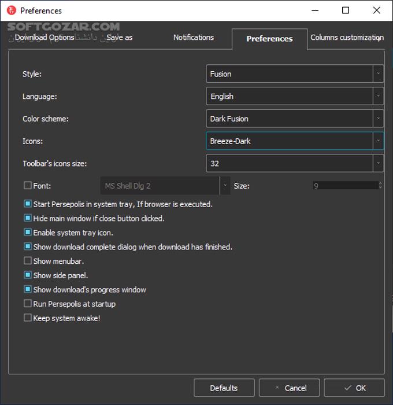Switch to the Download Options tab
The height and width of the screenshot is (405, 393).
[x=45, y=38]
